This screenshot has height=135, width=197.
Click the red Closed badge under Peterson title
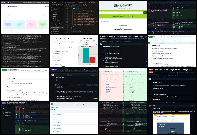tap(151, 72)
